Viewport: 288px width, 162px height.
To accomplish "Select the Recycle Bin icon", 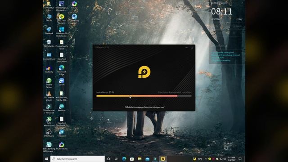I will [49, 44].
